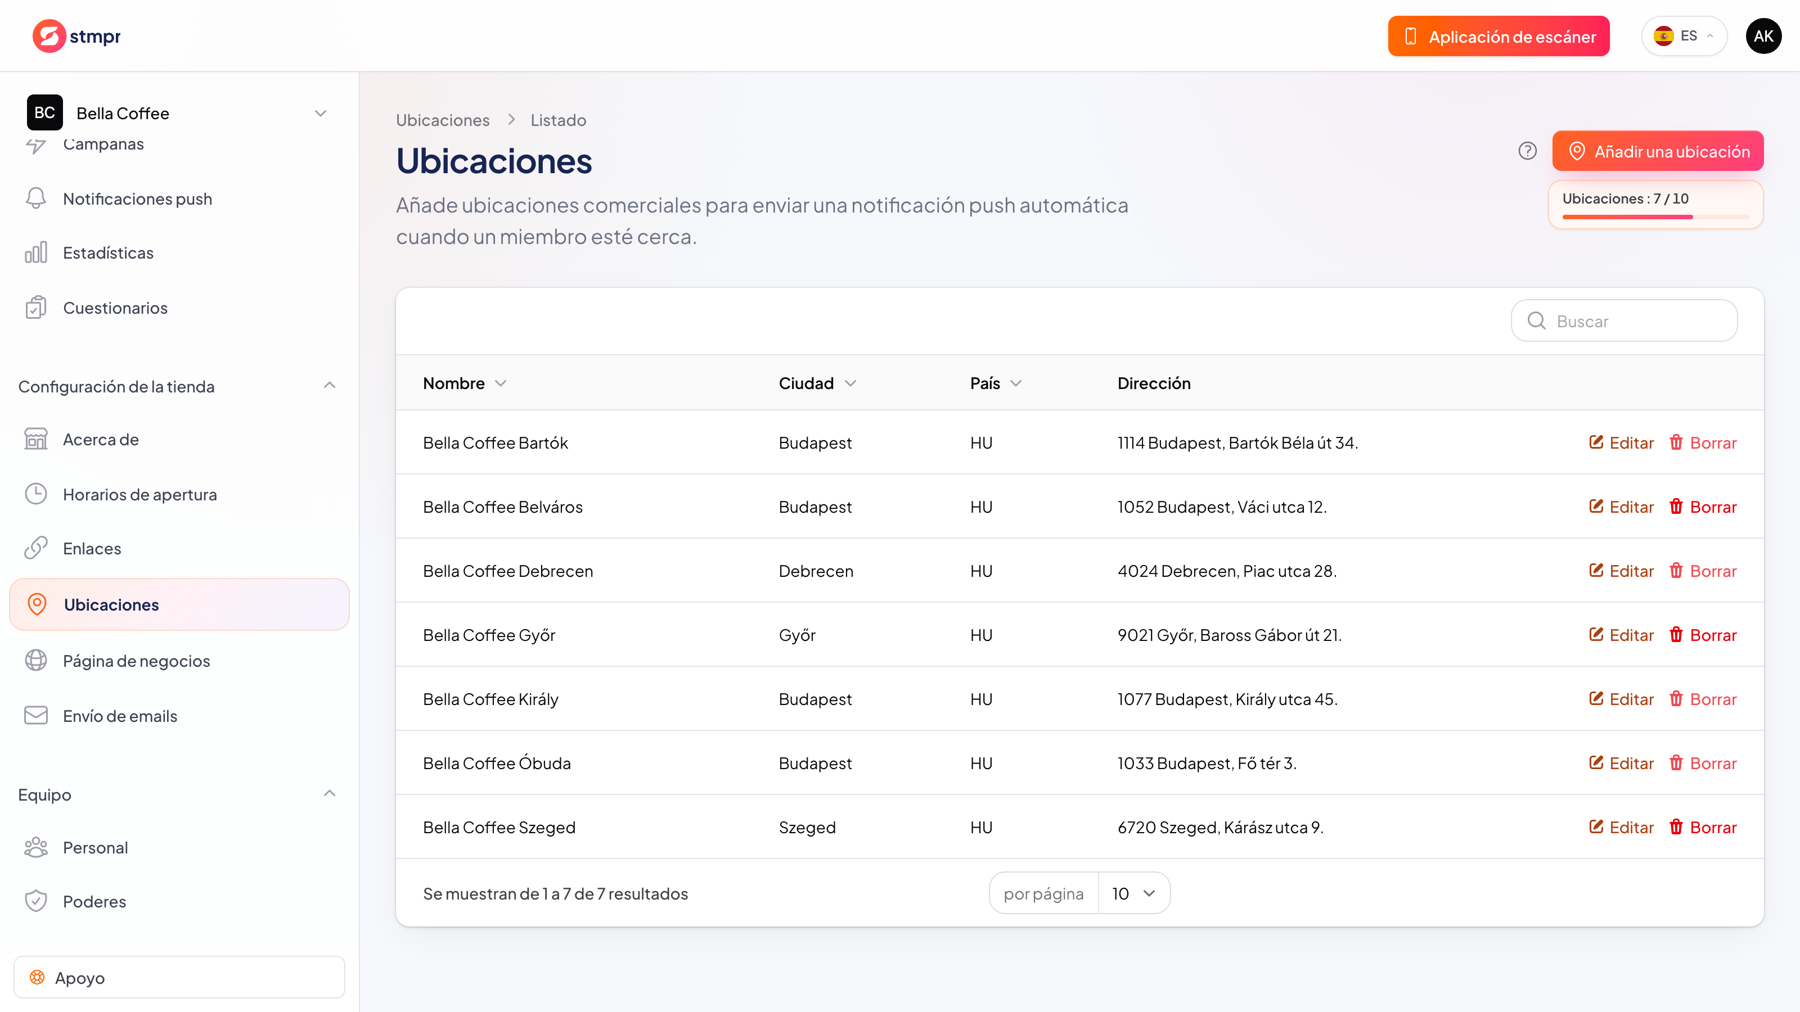Click the Bella Coffee Belváros name cell
This screenshot has width=1800, height=1012.
[502, 507]
